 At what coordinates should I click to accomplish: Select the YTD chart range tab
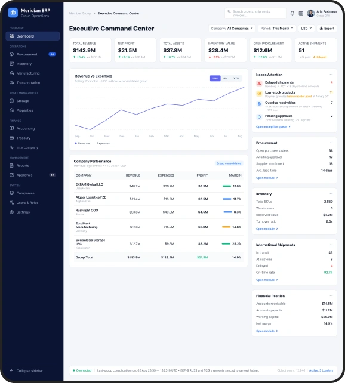236,78
